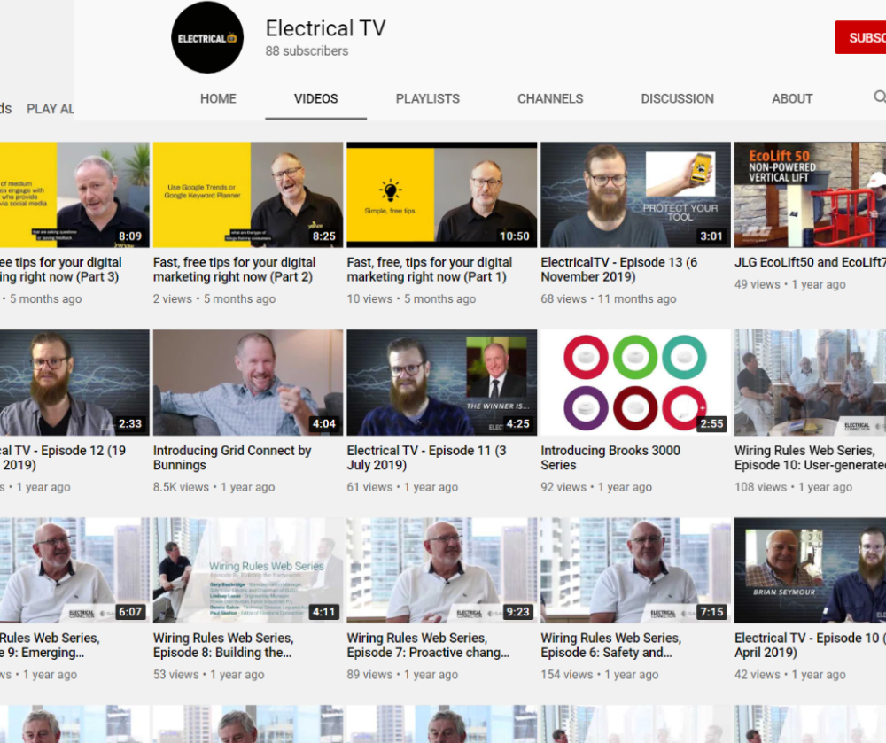This screenshot has height=743, width=886.
Task: Click title 'Fast, free tips... (Part 2)'
Action: point(235,269)
